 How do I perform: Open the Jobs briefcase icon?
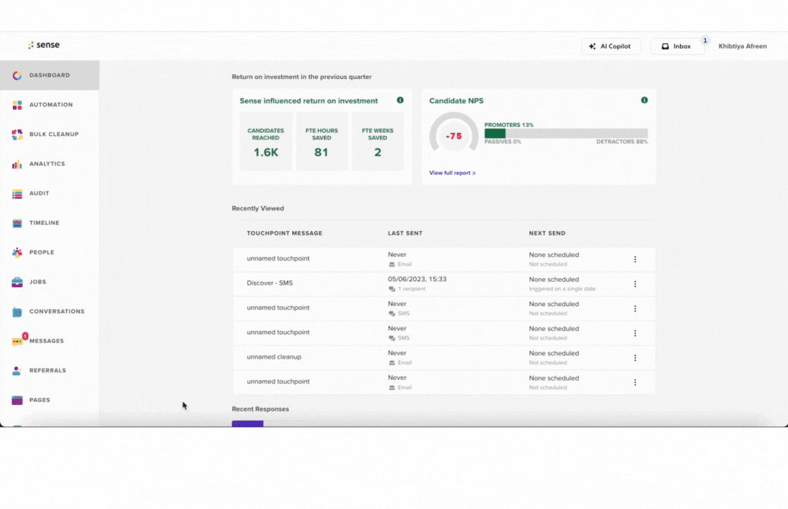[x=17, y=282]
